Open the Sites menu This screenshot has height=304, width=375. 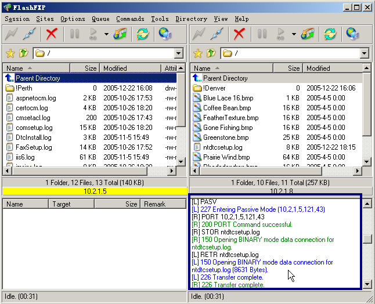[x=45, y=19]
